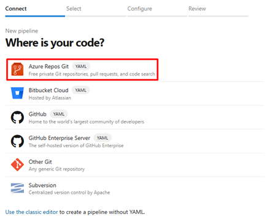The image size is (267, 222).
Task: Click 'Hosted by Atlassian' text
Action: coord(50,98)
